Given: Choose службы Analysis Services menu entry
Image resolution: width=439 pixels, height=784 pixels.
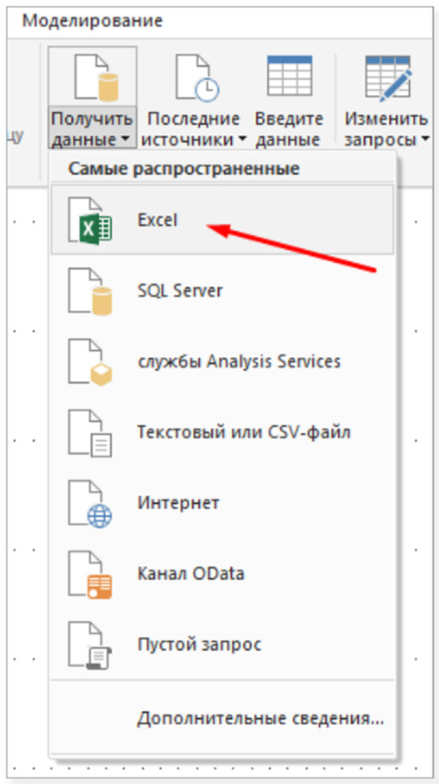Looking at the screenshot, I should pos(222,362).
